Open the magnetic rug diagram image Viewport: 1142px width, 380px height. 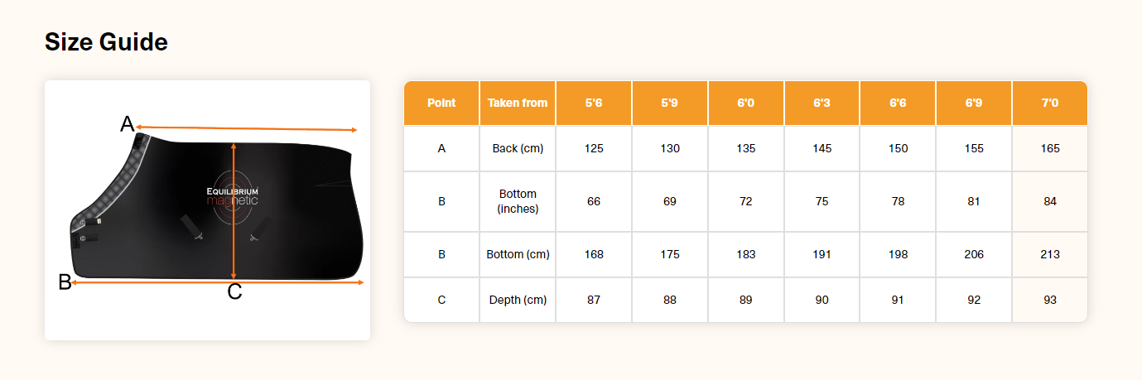207,210
